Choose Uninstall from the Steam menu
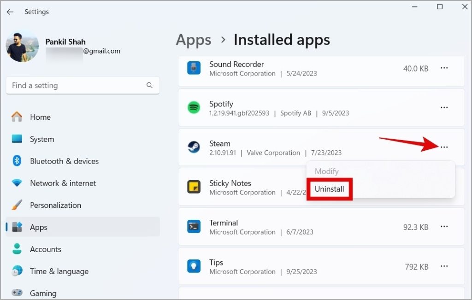The width and height of the screenshot is (472, 300). coord(329,189)
